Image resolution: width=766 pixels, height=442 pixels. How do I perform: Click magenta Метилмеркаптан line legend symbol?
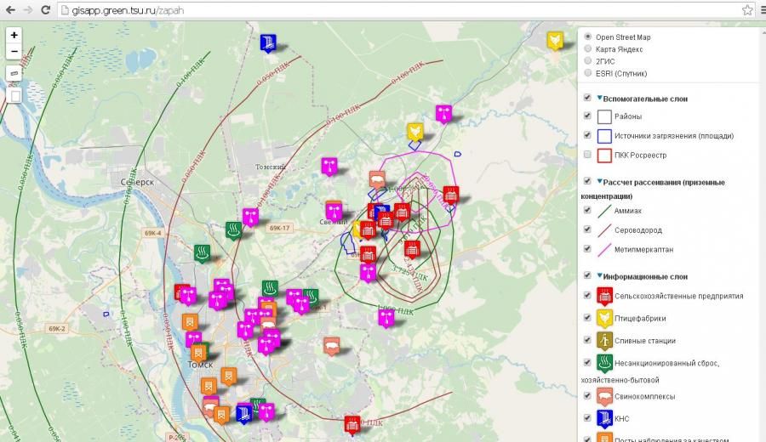(x=604, y=250)
